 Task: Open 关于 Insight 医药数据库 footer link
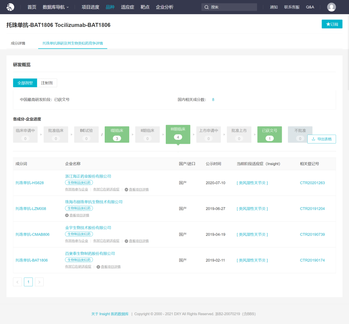[110, 314]
